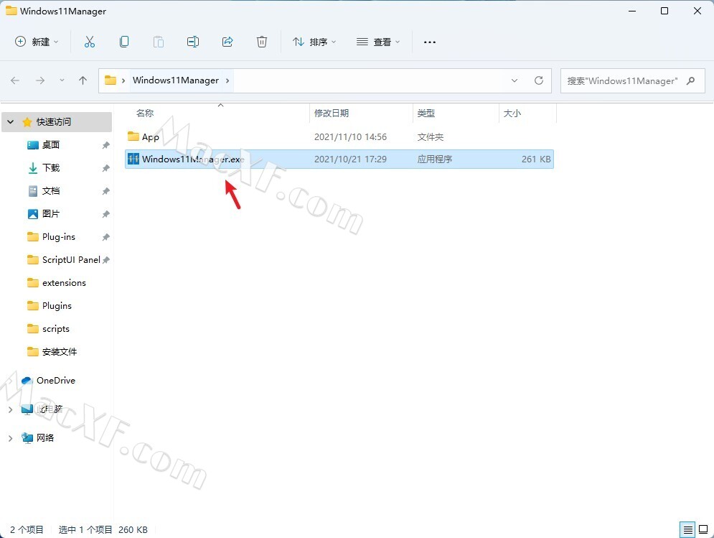Open the 排序 sort dropdown
This screenshot has width=714, height=538.
314,42
